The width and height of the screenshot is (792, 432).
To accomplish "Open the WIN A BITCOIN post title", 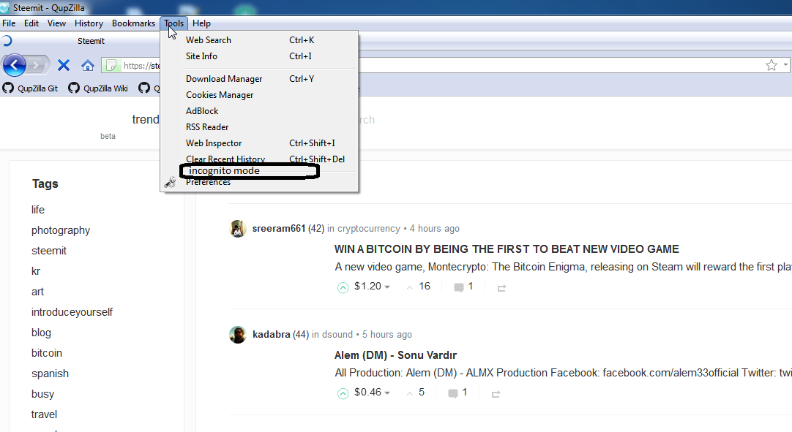I will 507,249.
